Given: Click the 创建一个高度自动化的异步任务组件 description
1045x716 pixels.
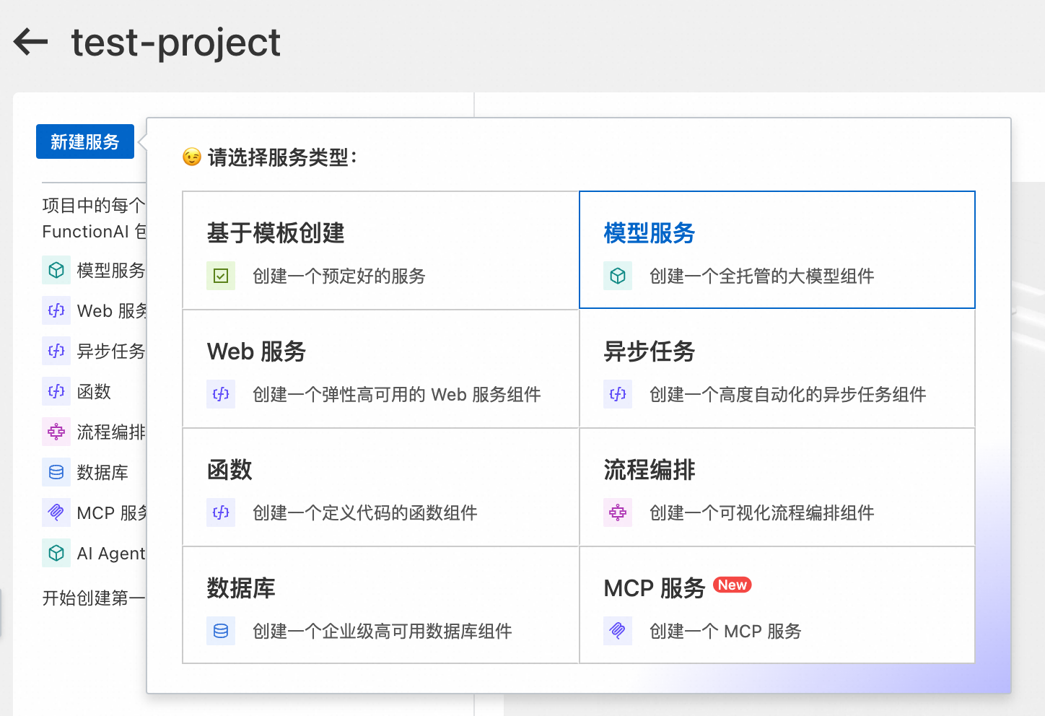Looking at the screenshot, I should pos(788,394).
